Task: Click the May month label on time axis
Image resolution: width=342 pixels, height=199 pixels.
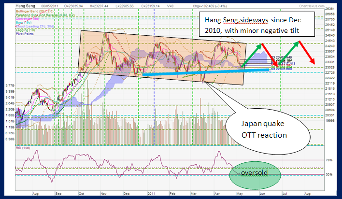Action: click(240, 194)
